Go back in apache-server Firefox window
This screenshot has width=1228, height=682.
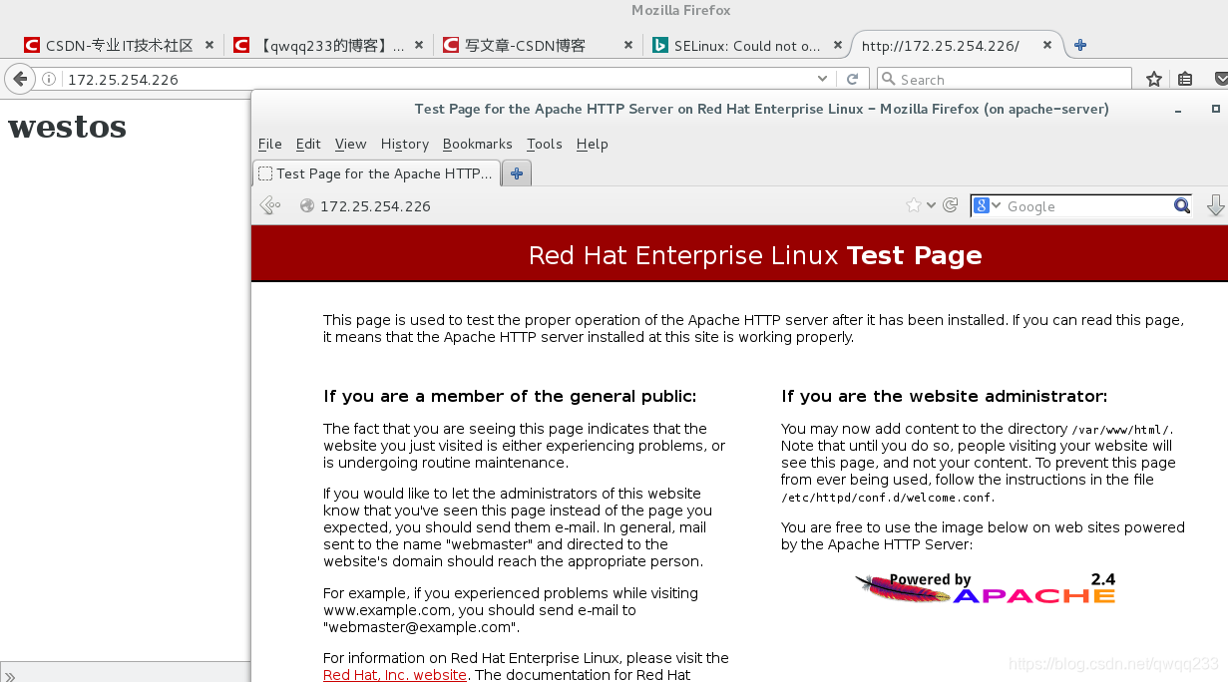(269, 205)
